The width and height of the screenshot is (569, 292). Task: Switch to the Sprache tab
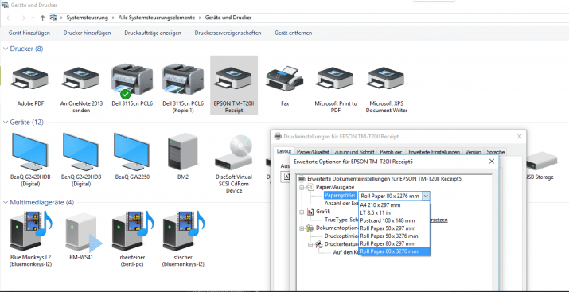tap(495, 152)
